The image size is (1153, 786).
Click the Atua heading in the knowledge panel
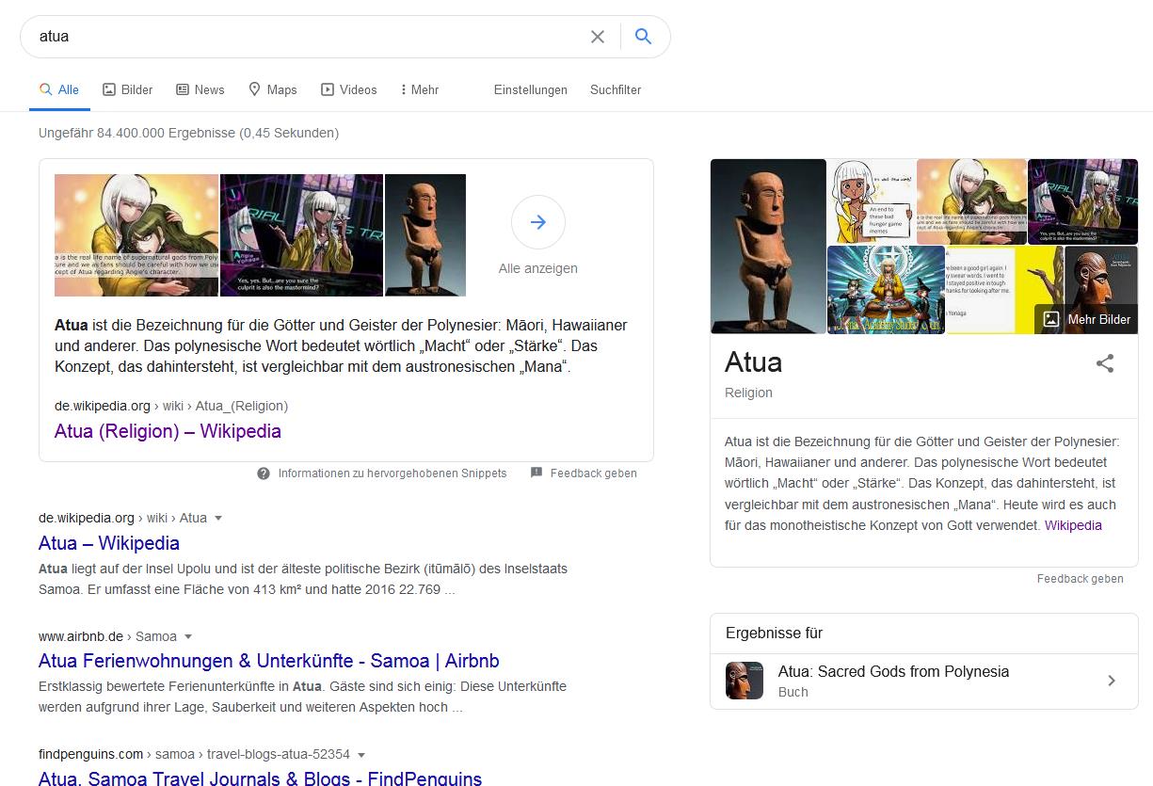[x=753, y=362]
